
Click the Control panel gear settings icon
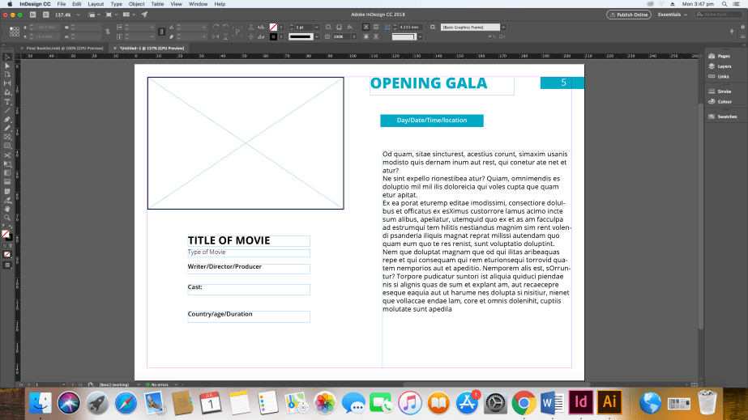click(x=743, y=28)
